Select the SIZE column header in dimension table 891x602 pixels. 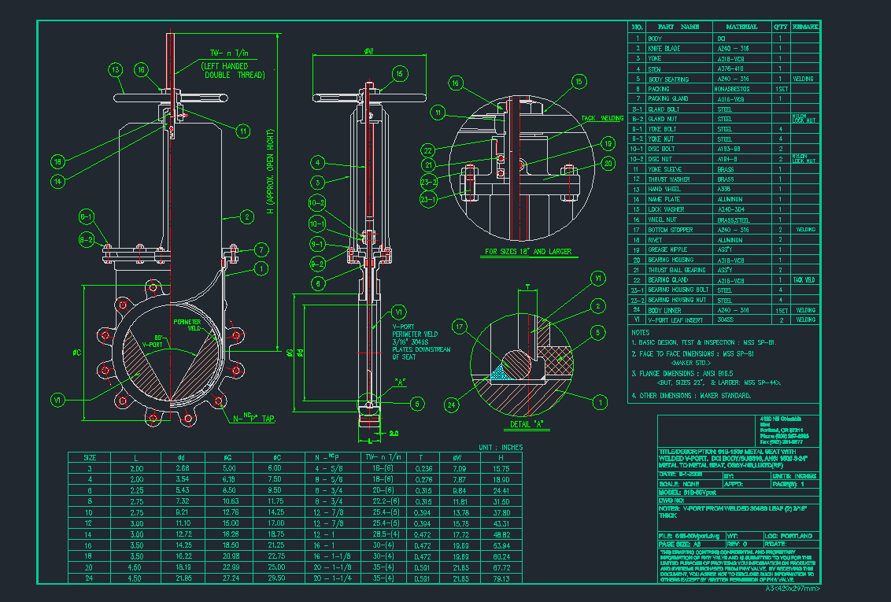click(x=90, y=457)
